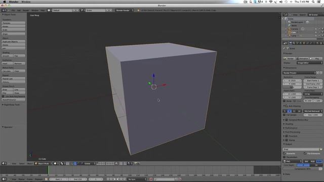Toggle the Anti-Aliasing checkbox
Viewport: 324px width, 182px height.
click(287, 106)
